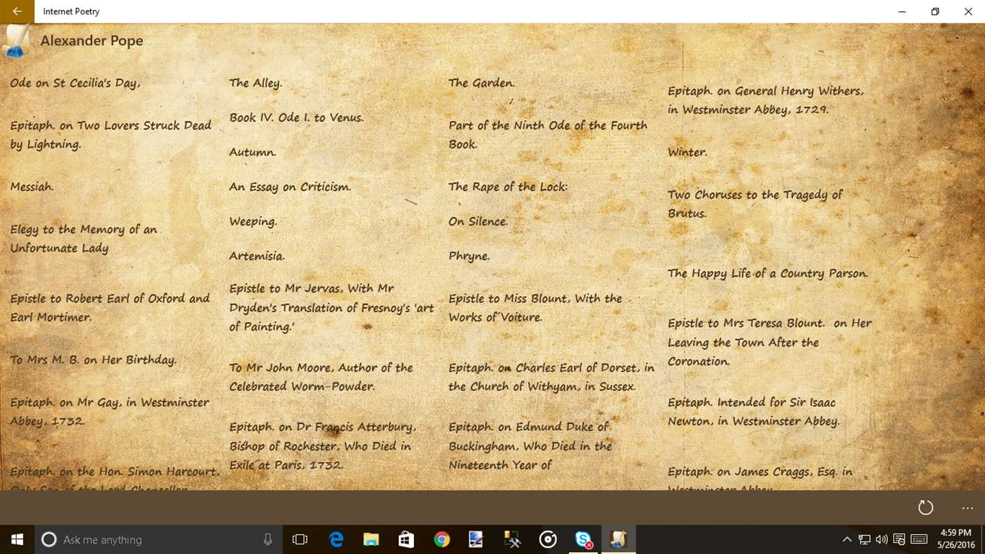This screenshot has height=554, width=985.
Task: Launch Google Chrome from taskbar
Action: pyautogui.click(x=442, y=540)
